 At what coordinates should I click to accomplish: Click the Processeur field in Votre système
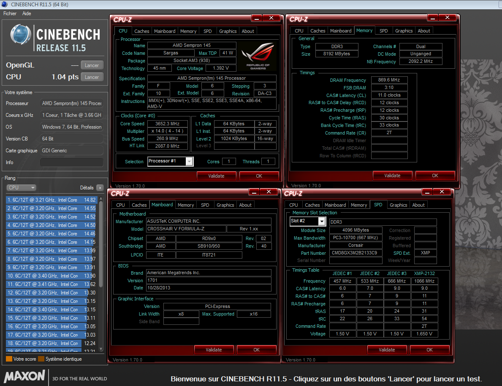coord(72,103)
